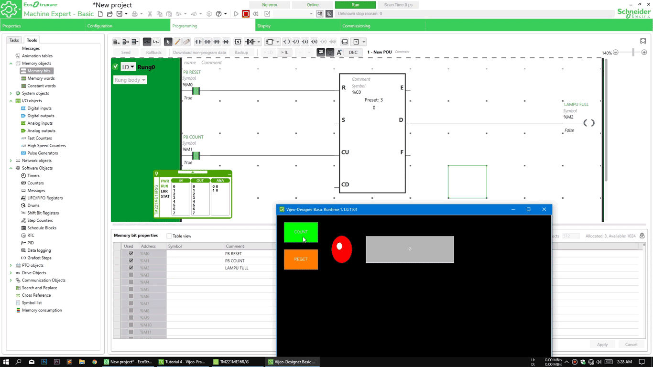Image resolution: width=653 pixels, height=367 pixels.
Task: Open the Tasks tab in left panel
Action: click(14, 40)
